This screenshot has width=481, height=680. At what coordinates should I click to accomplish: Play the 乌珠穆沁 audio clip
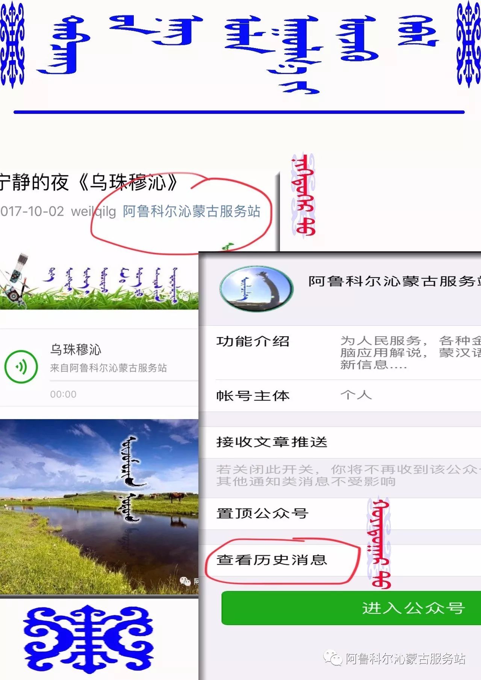(21, 367)
